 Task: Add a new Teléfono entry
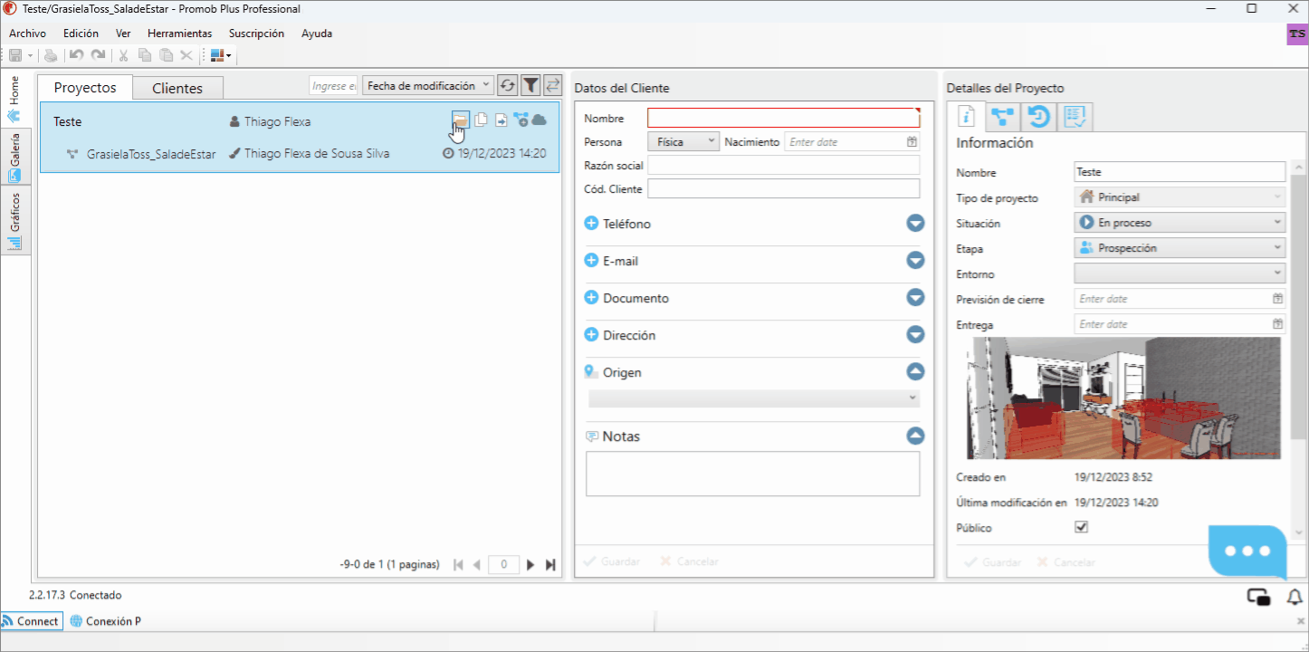click(591, 224)
